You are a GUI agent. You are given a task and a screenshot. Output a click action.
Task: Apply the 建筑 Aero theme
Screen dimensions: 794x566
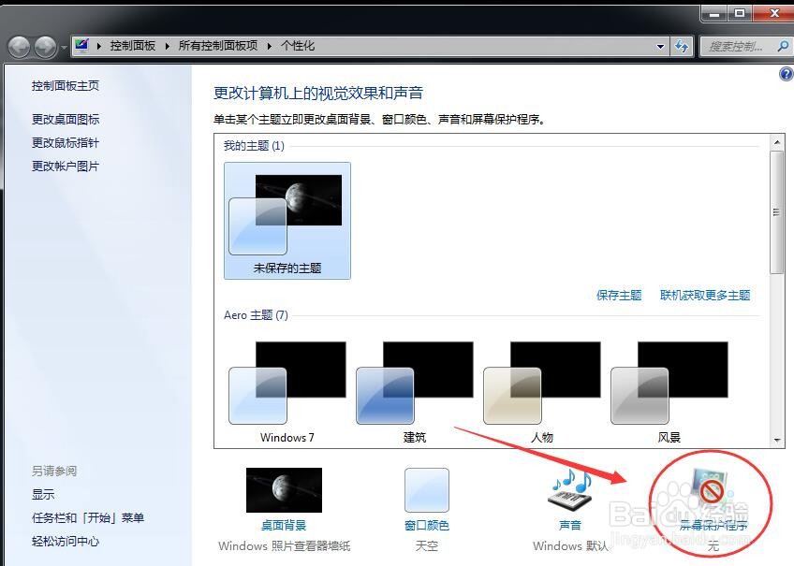(415, 391)
